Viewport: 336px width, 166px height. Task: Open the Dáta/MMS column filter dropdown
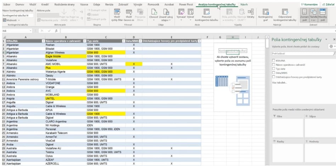pos(140,41)
